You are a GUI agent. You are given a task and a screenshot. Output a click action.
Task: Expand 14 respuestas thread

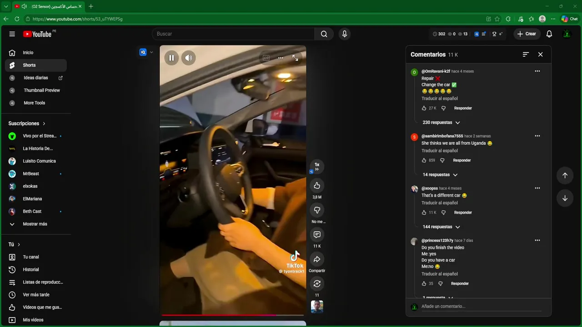click(440, 175)
